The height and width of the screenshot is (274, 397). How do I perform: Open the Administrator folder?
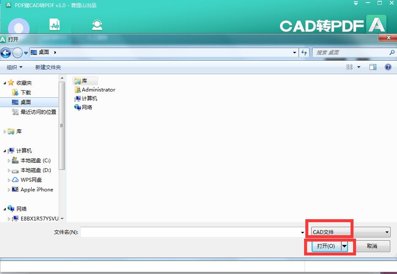point(98,90)
